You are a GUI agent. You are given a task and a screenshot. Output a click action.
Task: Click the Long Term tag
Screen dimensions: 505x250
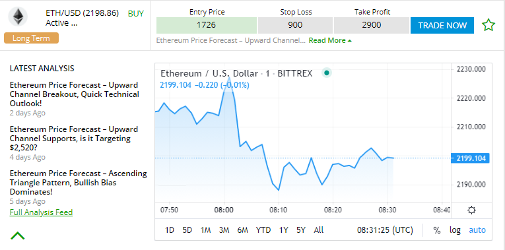coord(31,38)
